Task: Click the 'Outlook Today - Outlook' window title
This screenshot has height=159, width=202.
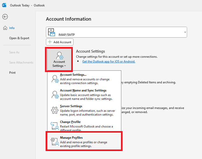Action: point(27,5)
